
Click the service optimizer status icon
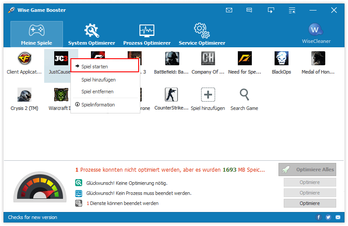click(79, 203)
